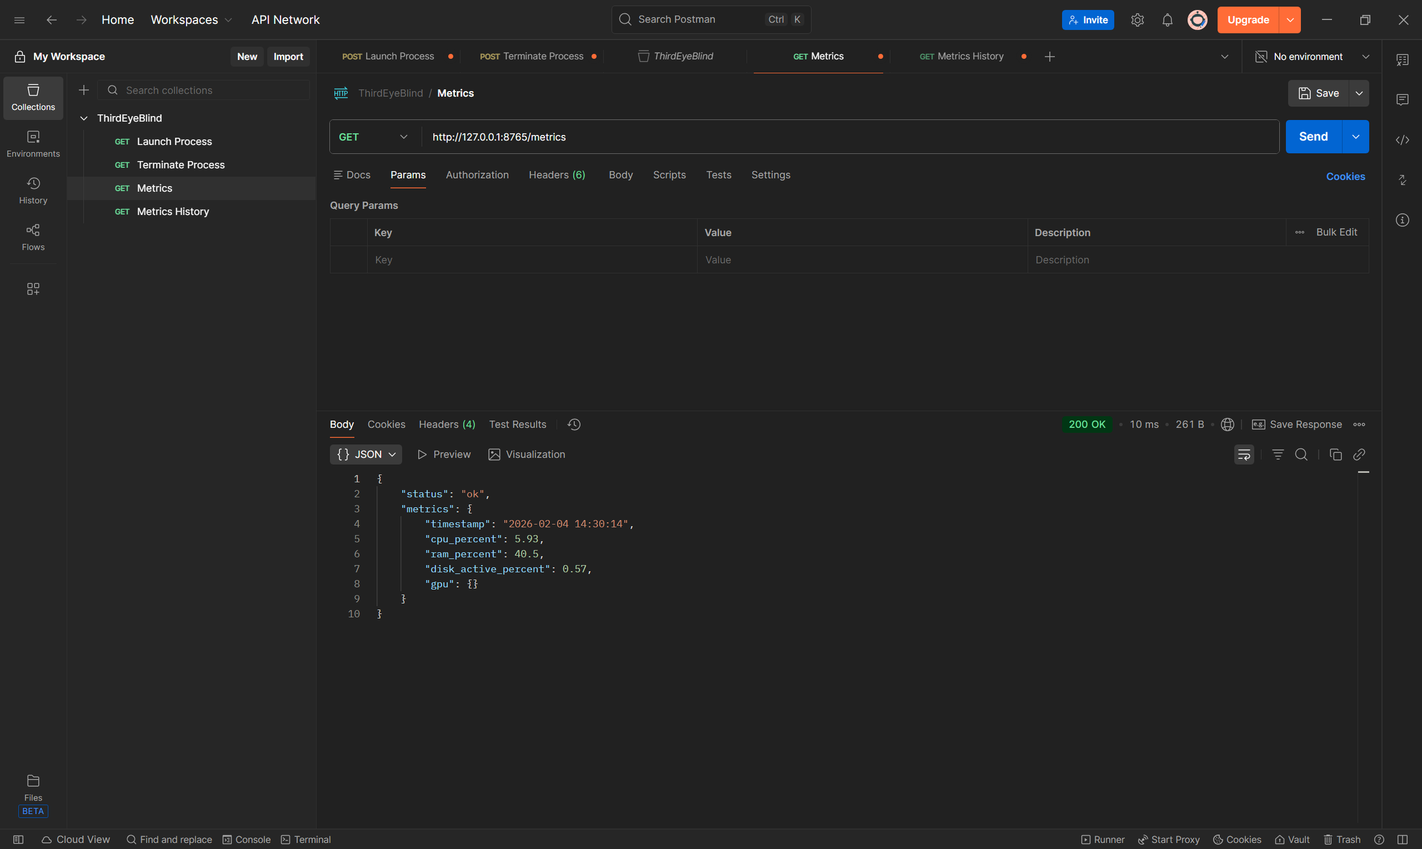Open the Flows sidebar panel
Image resolution: width=1422 pixels, height=849 pixels.
(x=32, y=237)
